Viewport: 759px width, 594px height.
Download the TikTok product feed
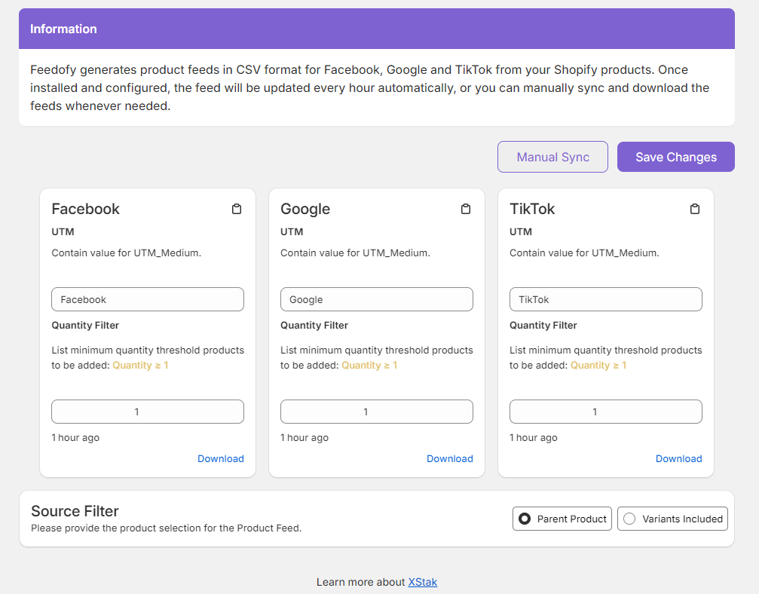point(678,458)
